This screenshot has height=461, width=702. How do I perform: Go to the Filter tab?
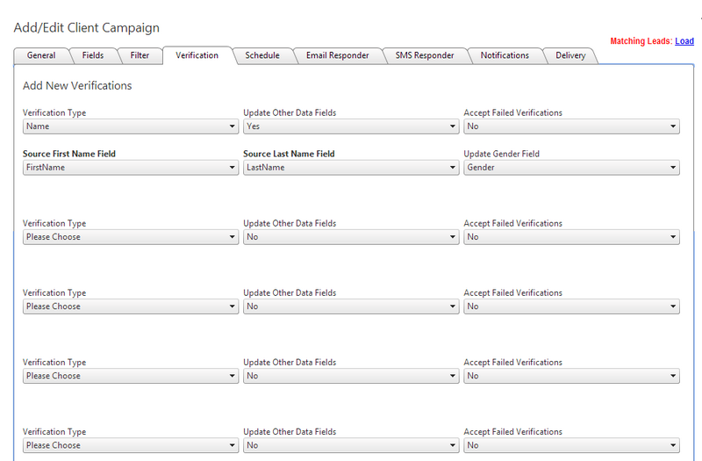140,55
